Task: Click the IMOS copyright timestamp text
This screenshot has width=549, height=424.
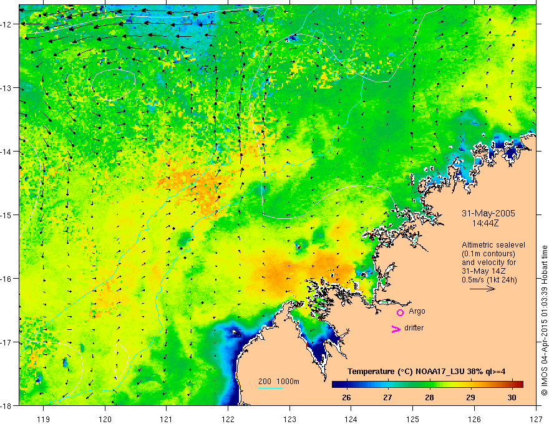Action: [x=544, y=320]
